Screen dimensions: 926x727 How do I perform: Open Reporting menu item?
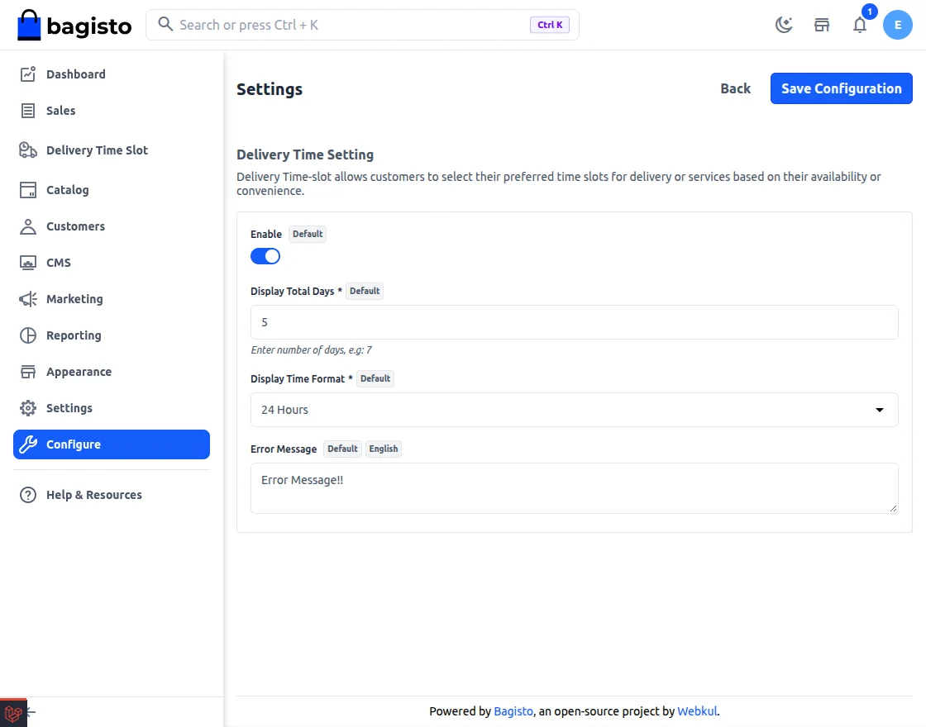coord(112,335)
